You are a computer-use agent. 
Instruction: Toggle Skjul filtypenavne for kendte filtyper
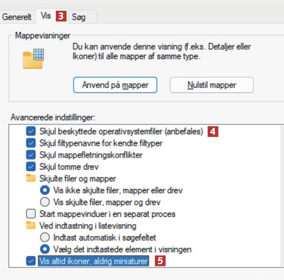tap(31, 143)
